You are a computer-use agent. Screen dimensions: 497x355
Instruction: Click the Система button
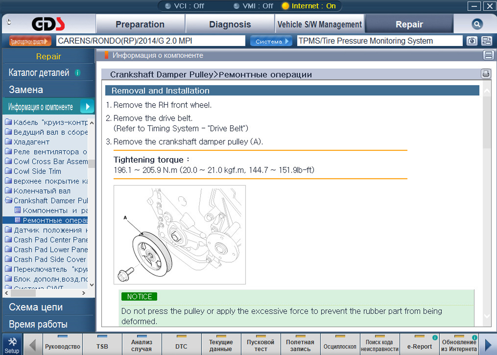click(x=271, y=41)
